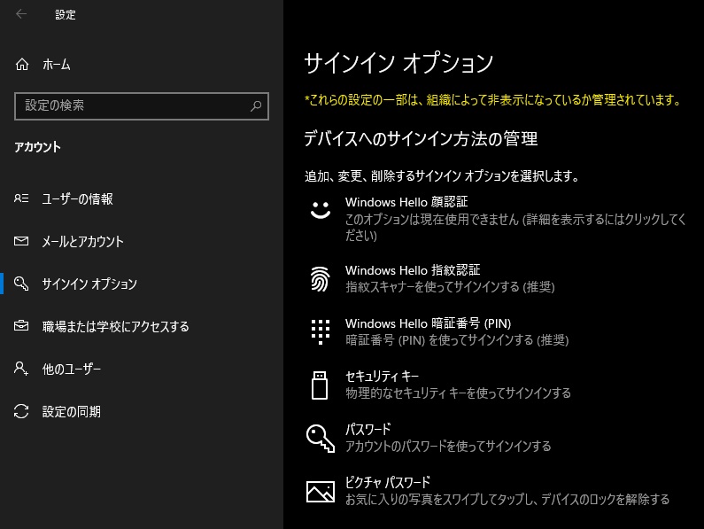Open ホーム in the sidebar

click(142, 65)
